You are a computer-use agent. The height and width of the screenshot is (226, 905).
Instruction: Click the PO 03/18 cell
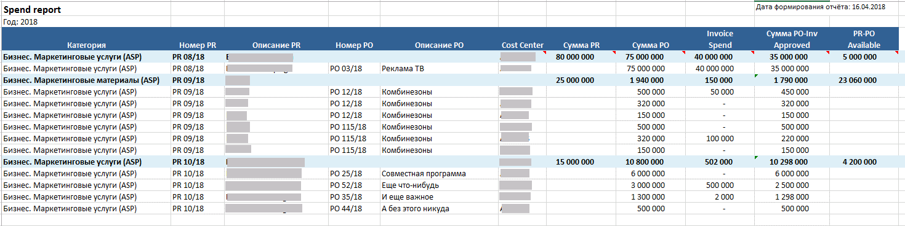[x=346, y=68]
